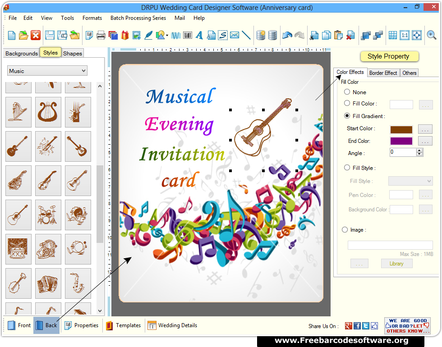Click browse button next to End Color
The image size is (442, 347).
coord(425,141)
